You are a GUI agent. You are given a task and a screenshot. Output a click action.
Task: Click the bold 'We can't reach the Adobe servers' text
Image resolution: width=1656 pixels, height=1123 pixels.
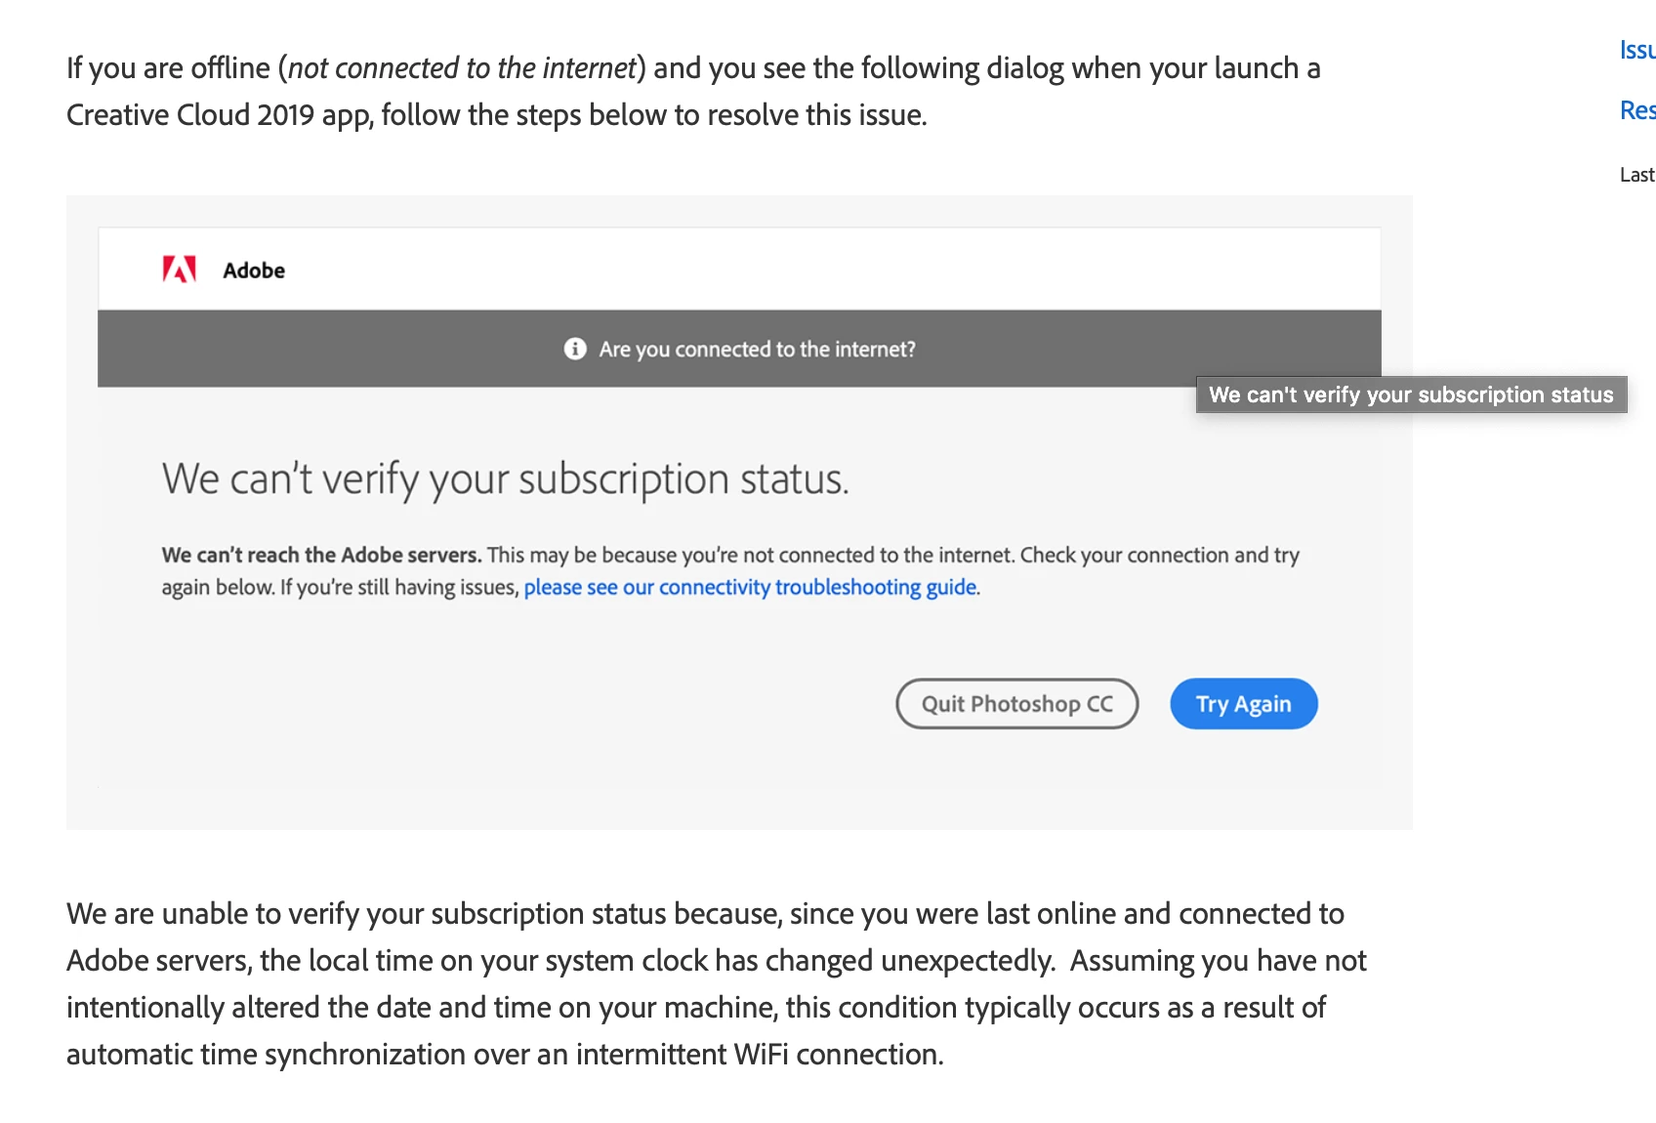coord(321,555)
